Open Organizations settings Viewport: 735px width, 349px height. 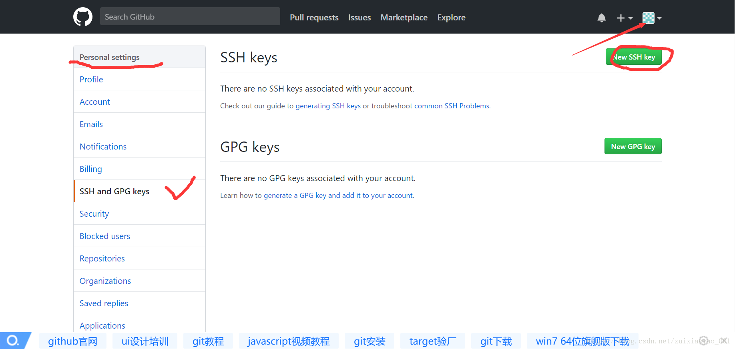139,281
